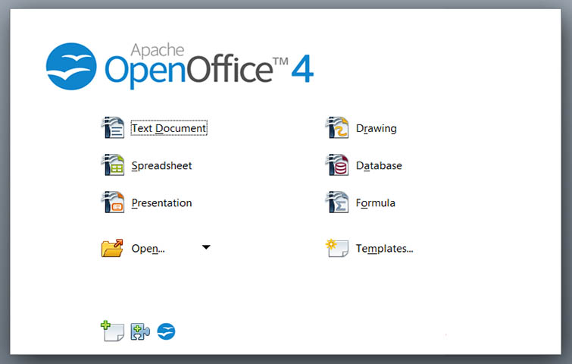Open a new Formula via its label
Image resolution: width=572 pixels, height=364 pixels.
tap(375, 203)
